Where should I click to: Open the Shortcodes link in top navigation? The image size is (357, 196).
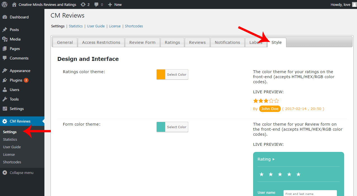click(134, 26)
